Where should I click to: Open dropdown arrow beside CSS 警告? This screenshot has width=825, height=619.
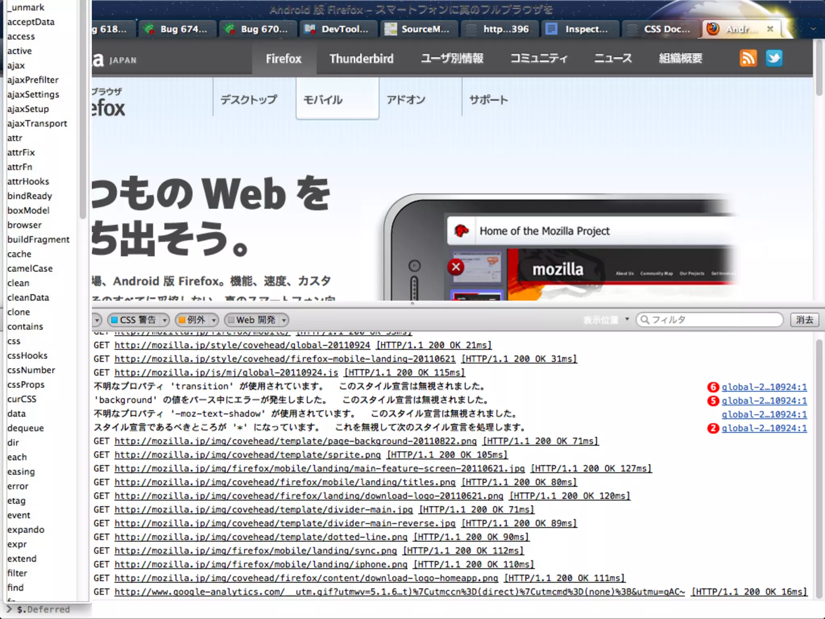click(164, 320)
